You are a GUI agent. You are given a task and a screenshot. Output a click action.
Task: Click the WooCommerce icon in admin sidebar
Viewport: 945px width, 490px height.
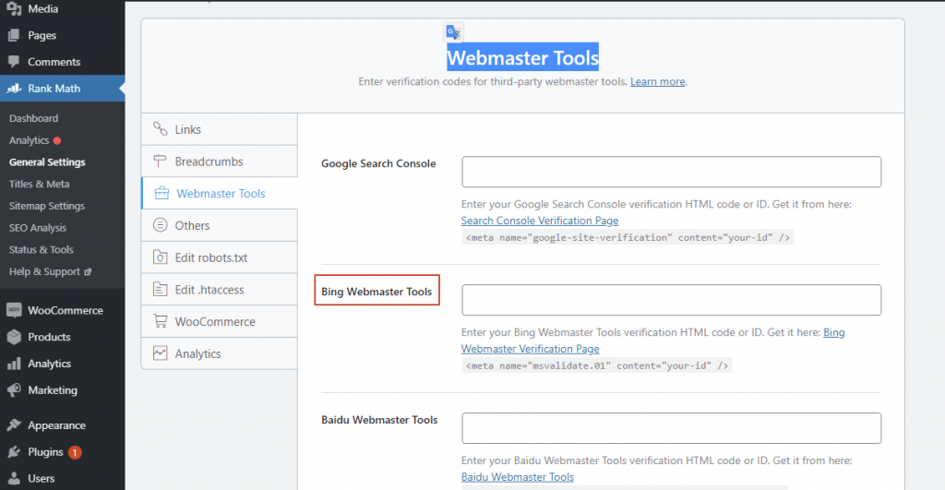tap(14, 310)
